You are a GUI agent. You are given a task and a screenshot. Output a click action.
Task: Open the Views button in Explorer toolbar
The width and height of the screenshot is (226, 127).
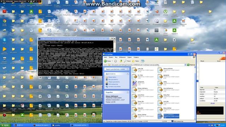tap(143, 61)
